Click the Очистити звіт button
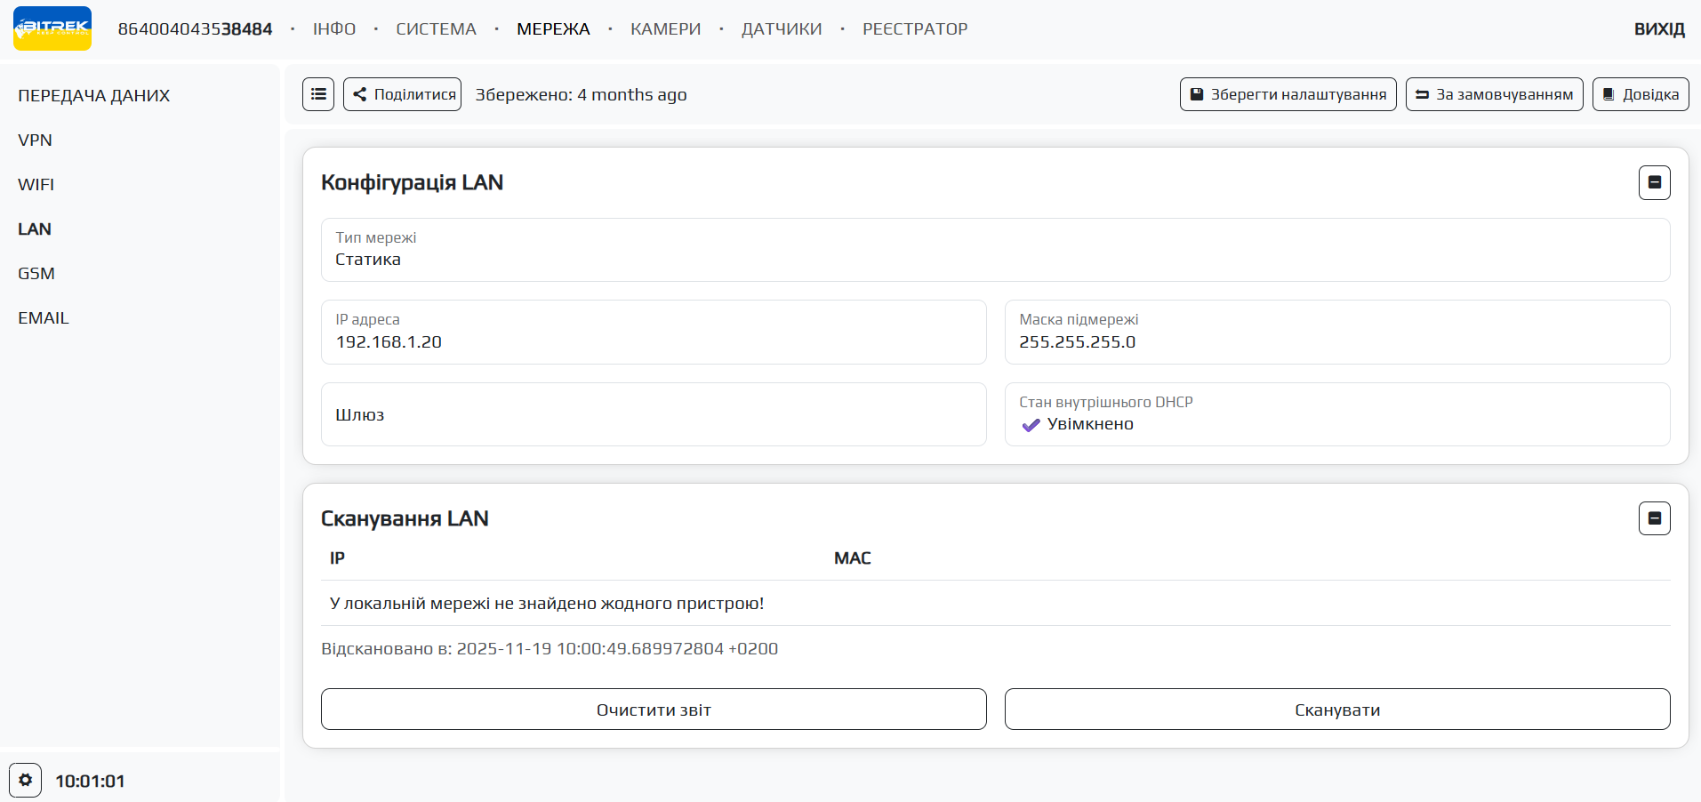Viewport: 1701px width, 802px height. click(x=654, y=710)
